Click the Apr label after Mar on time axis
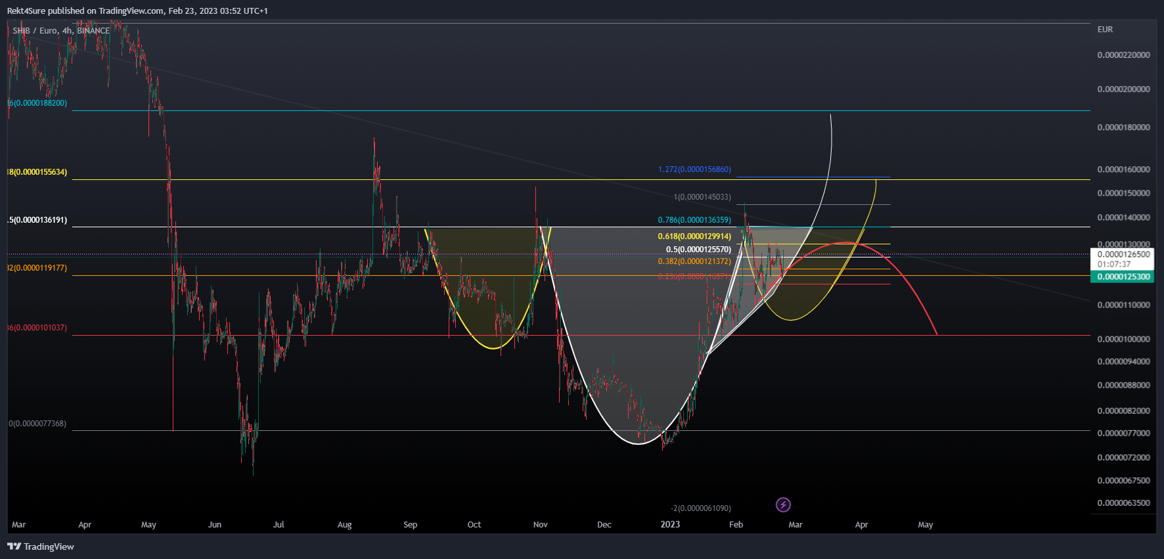Screen dimensions: 1164x559 85,525
